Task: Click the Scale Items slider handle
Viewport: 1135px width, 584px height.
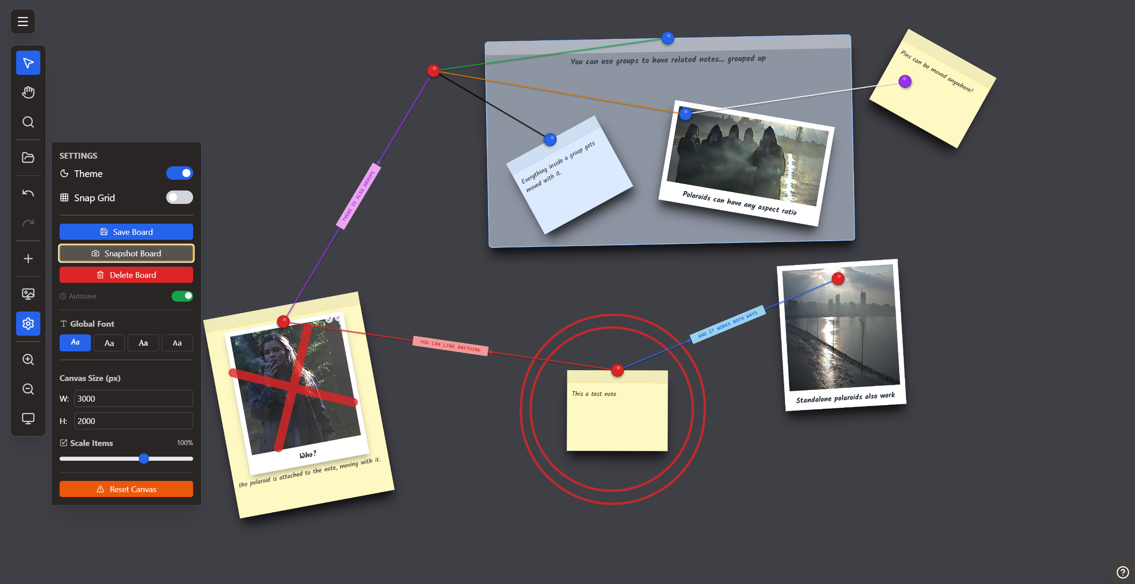Action: [144, 459]
